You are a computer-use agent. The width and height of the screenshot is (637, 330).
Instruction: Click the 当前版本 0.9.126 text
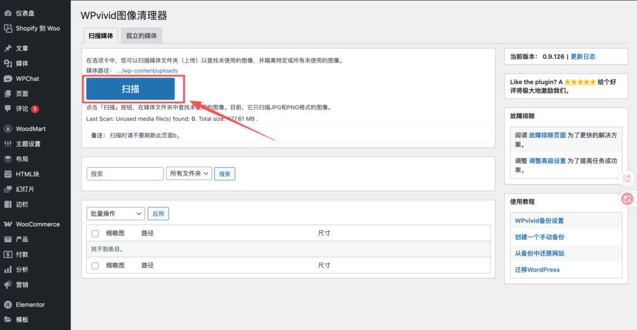[x=537, y=57]
